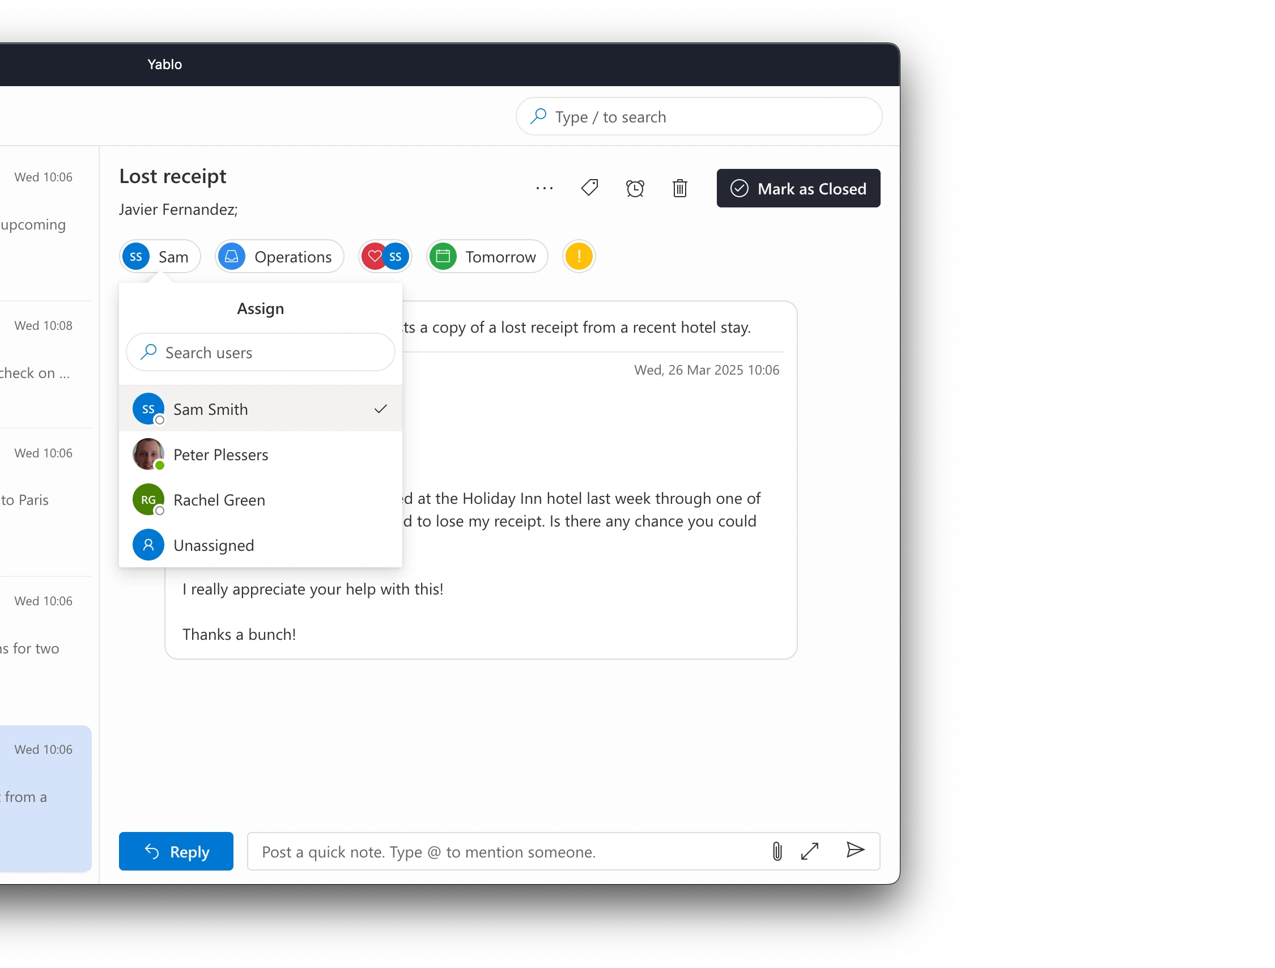Open the Sam assignee dropdown pill
Image resolution: width=1275 pixels, height=968 pixels.
click(160, 257)
